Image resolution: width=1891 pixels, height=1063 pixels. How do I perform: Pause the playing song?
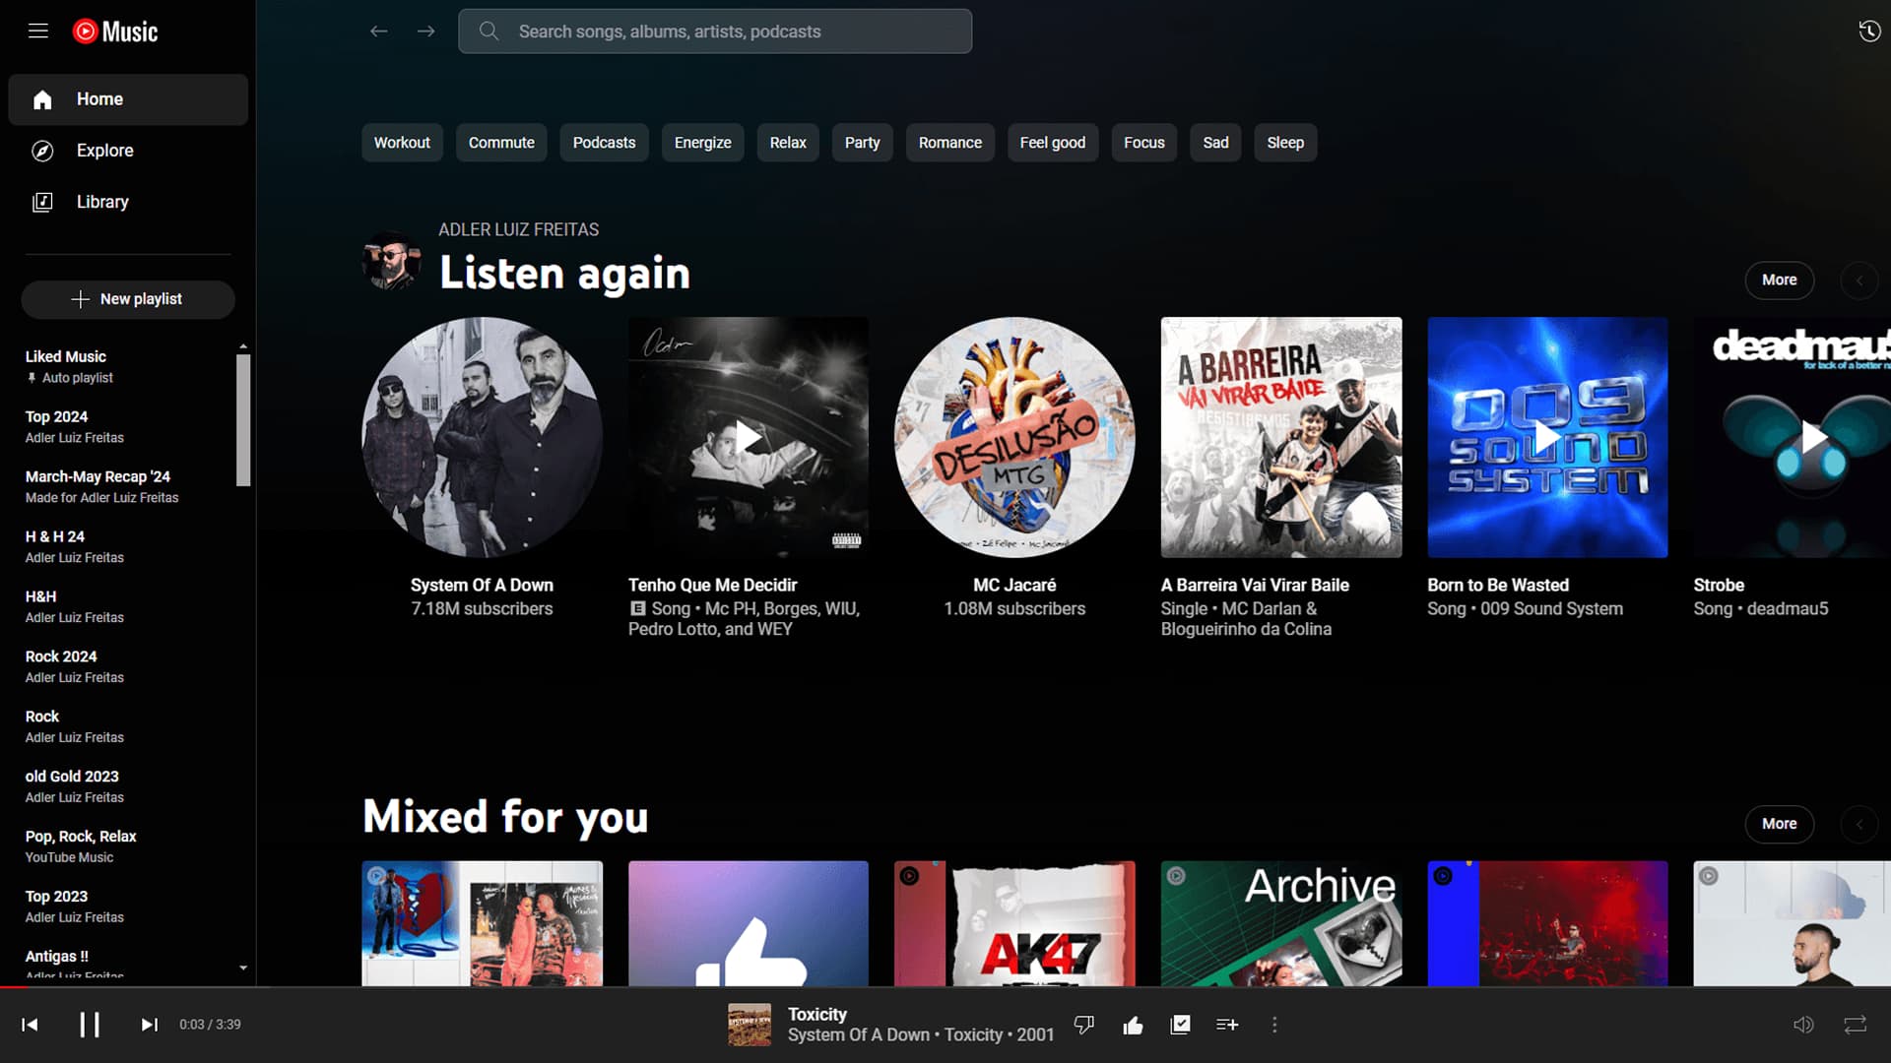pyautogui.click(x=90, y=1025)
